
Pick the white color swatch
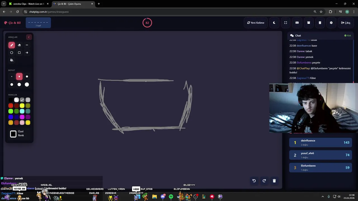17,100
